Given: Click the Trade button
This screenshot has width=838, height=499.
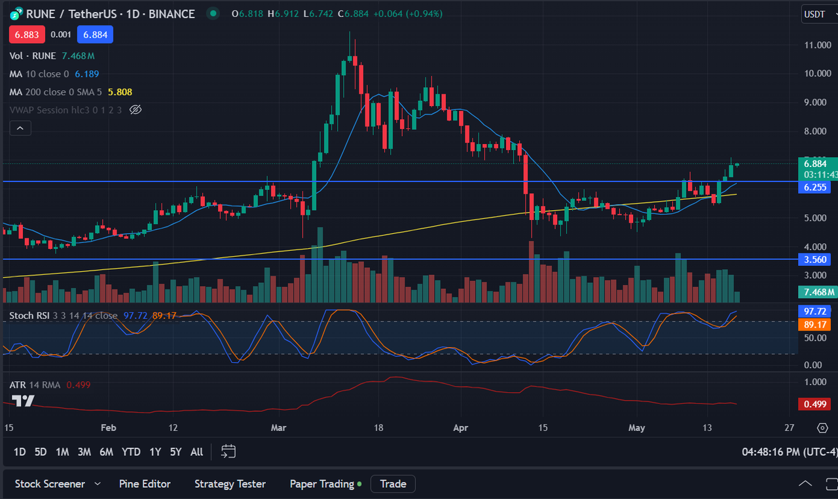Looking at the screenshot, I should tap(393, 484).
